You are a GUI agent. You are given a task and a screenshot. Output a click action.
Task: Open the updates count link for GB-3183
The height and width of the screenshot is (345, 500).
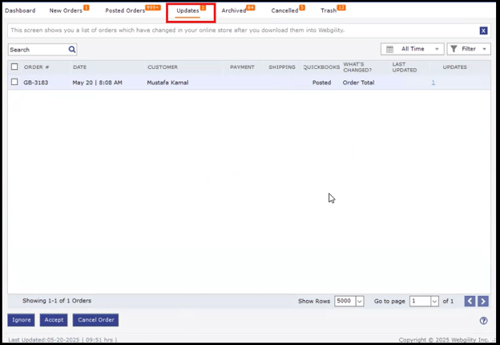(433, 83)
